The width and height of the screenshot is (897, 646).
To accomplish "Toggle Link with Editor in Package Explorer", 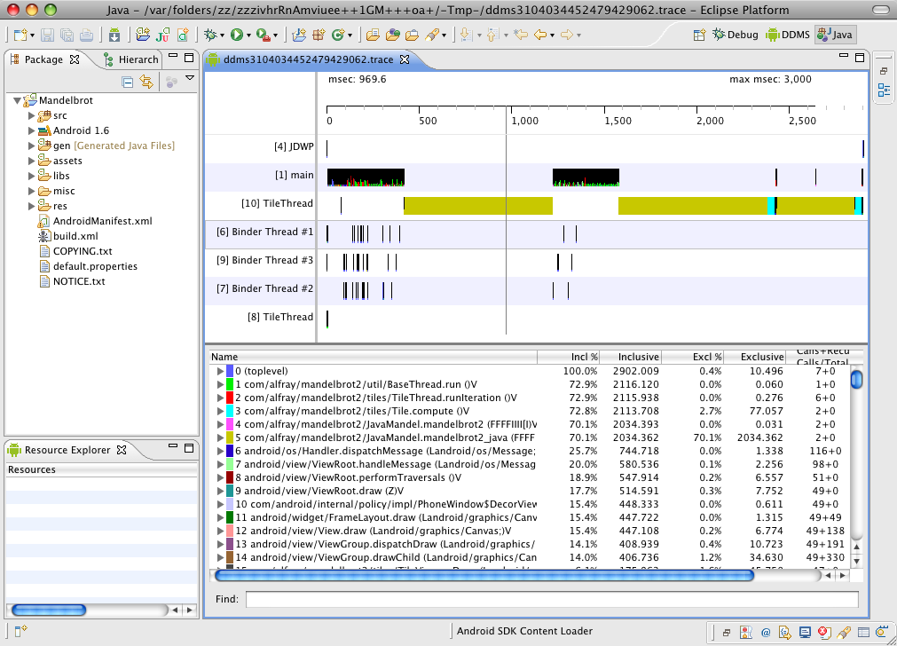I will [x=146, y=82].
